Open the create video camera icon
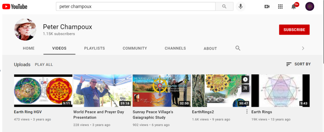324x132 pixels. pyautogui.click(x=267, y=6)
